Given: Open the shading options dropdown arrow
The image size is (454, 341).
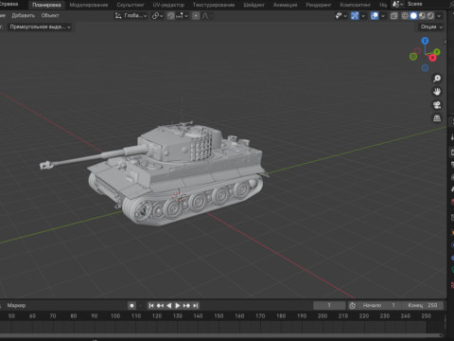Looking at the screenshot, I should point(439,16).
